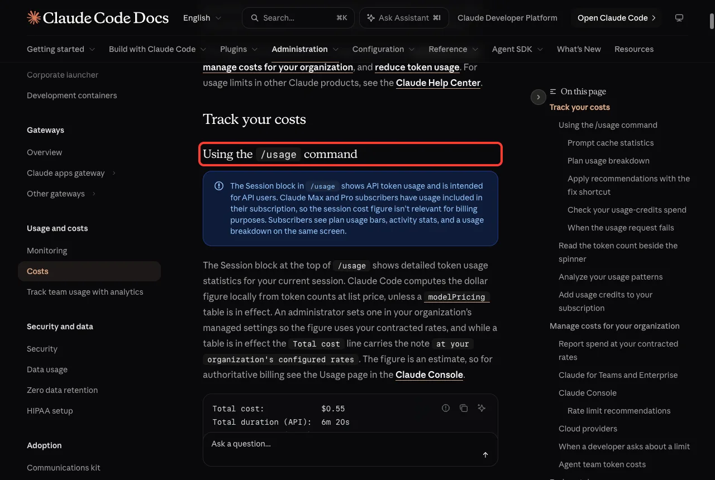
Task: Follow the manage costs for your organization link
Action: (x=278, y=67)
